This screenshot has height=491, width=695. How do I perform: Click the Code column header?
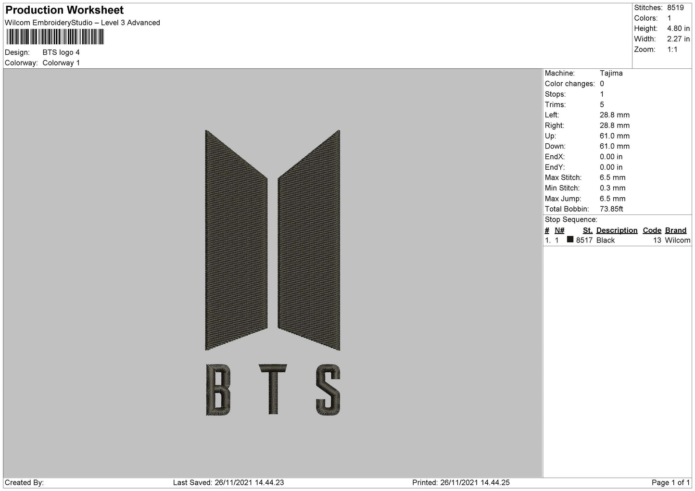(x=652, y=230)
